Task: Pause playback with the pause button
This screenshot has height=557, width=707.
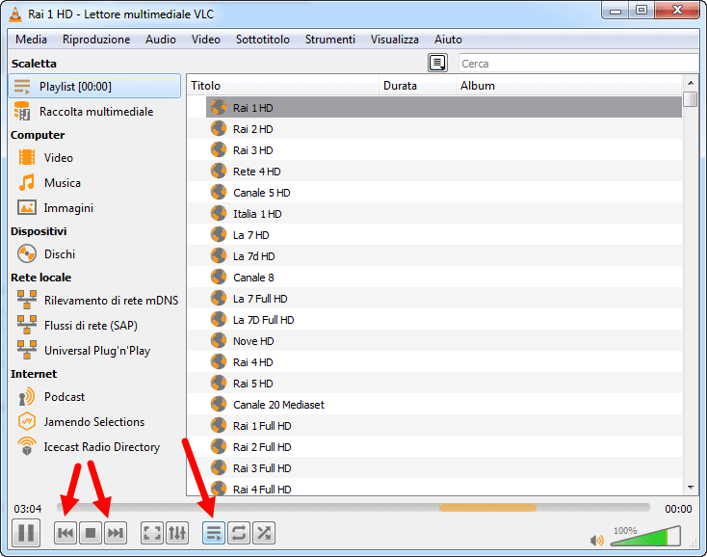Action: point(26,533)
